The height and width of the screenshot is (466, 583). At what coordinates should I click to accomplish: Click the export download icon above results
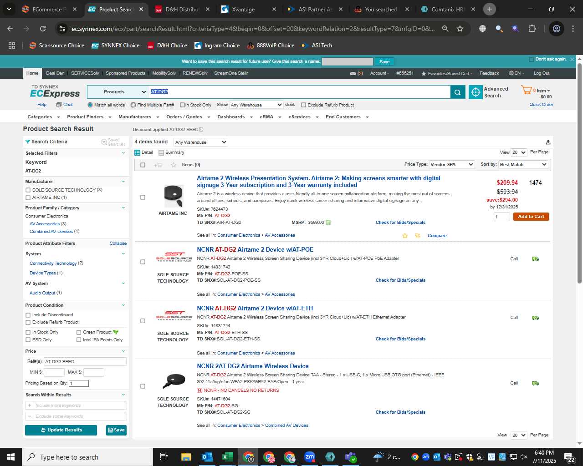pos(548,142)
